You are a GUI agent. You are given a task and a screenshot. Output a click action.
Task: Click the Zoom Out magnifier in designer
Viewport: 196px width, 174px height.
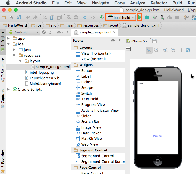point(173,50)
